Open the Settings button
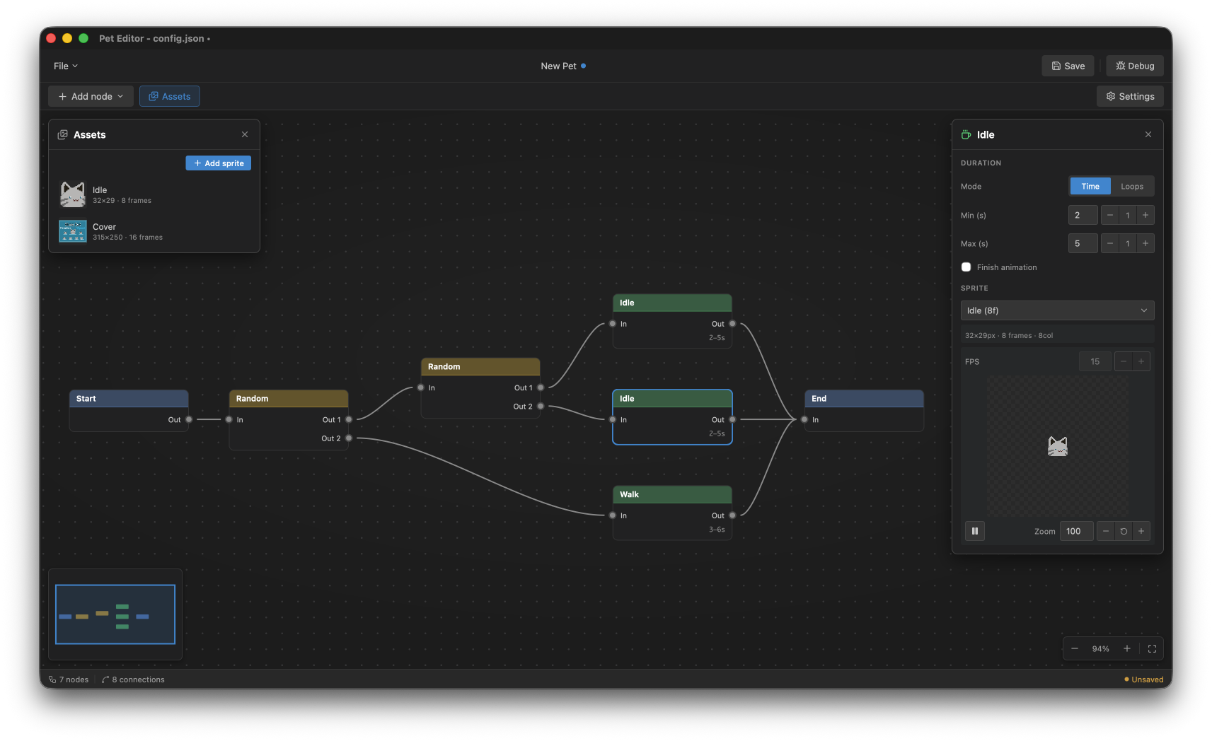 1130,96
